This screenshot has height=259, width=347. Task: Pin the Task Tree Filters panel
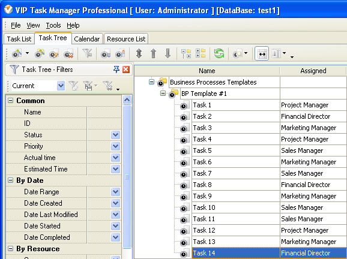[116, 70]
